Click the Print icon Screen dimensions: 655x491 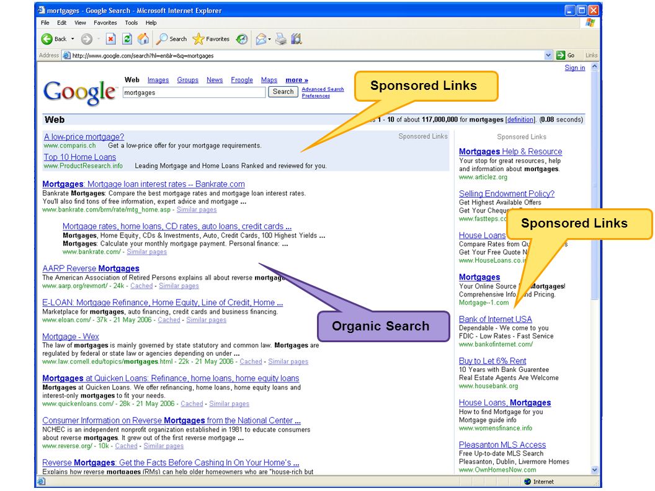pos(281,39)
